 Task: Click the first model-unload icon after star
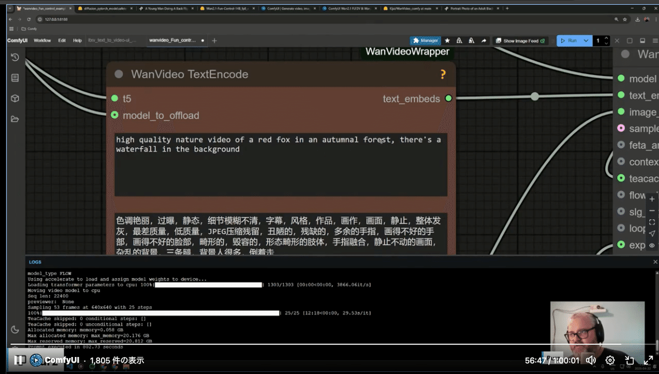(459, 41)
